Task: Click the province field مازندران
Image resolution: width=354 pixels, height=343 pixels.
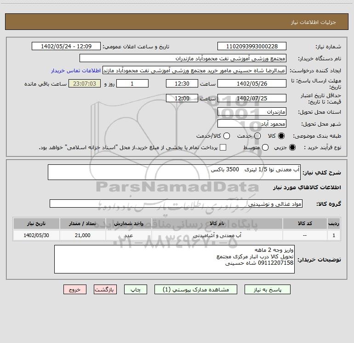Action: [252, 111]
